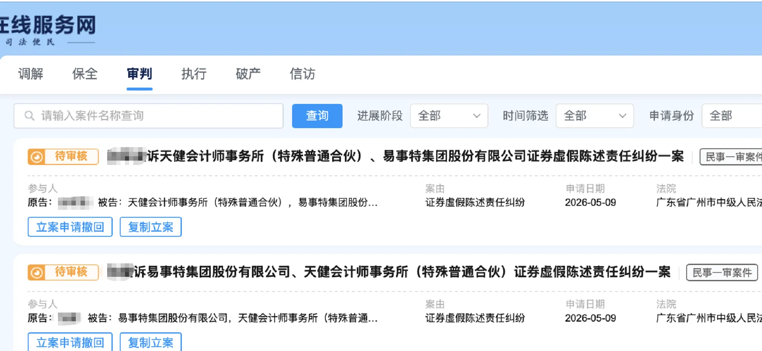Click the 民事一审案件 tag of first case
Image resolution: width=762 pixels, height=351 pixels.
click(x=731, y=157)
